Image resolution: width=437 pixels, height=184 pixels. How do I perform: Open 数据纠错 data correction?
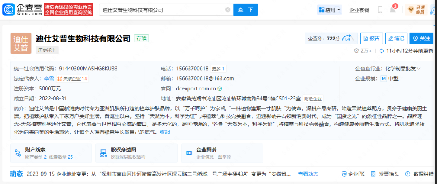pyautogui.click(x=420, y=174)
